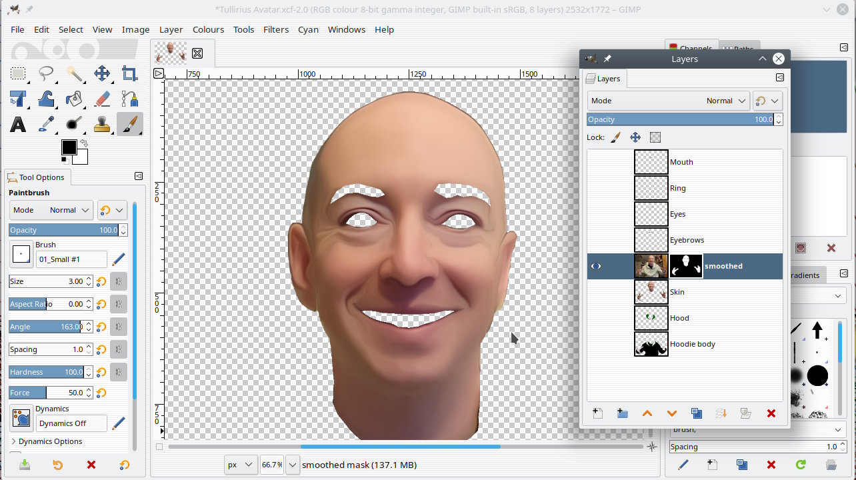Screen dimensions: 856x480
Task: Switch to the Layers tab
Action: (x=603, y=79)
